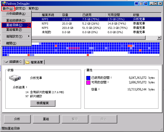Click the magenta 可用的空間 color swatch
164x132 pixels.
88,83
